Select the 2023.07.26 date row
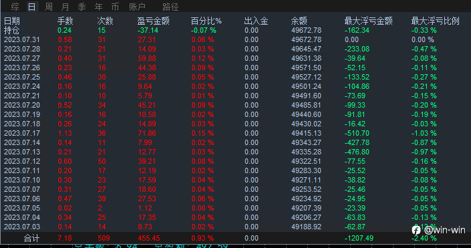Screen dimensions: 471x248 click(21, 68)
